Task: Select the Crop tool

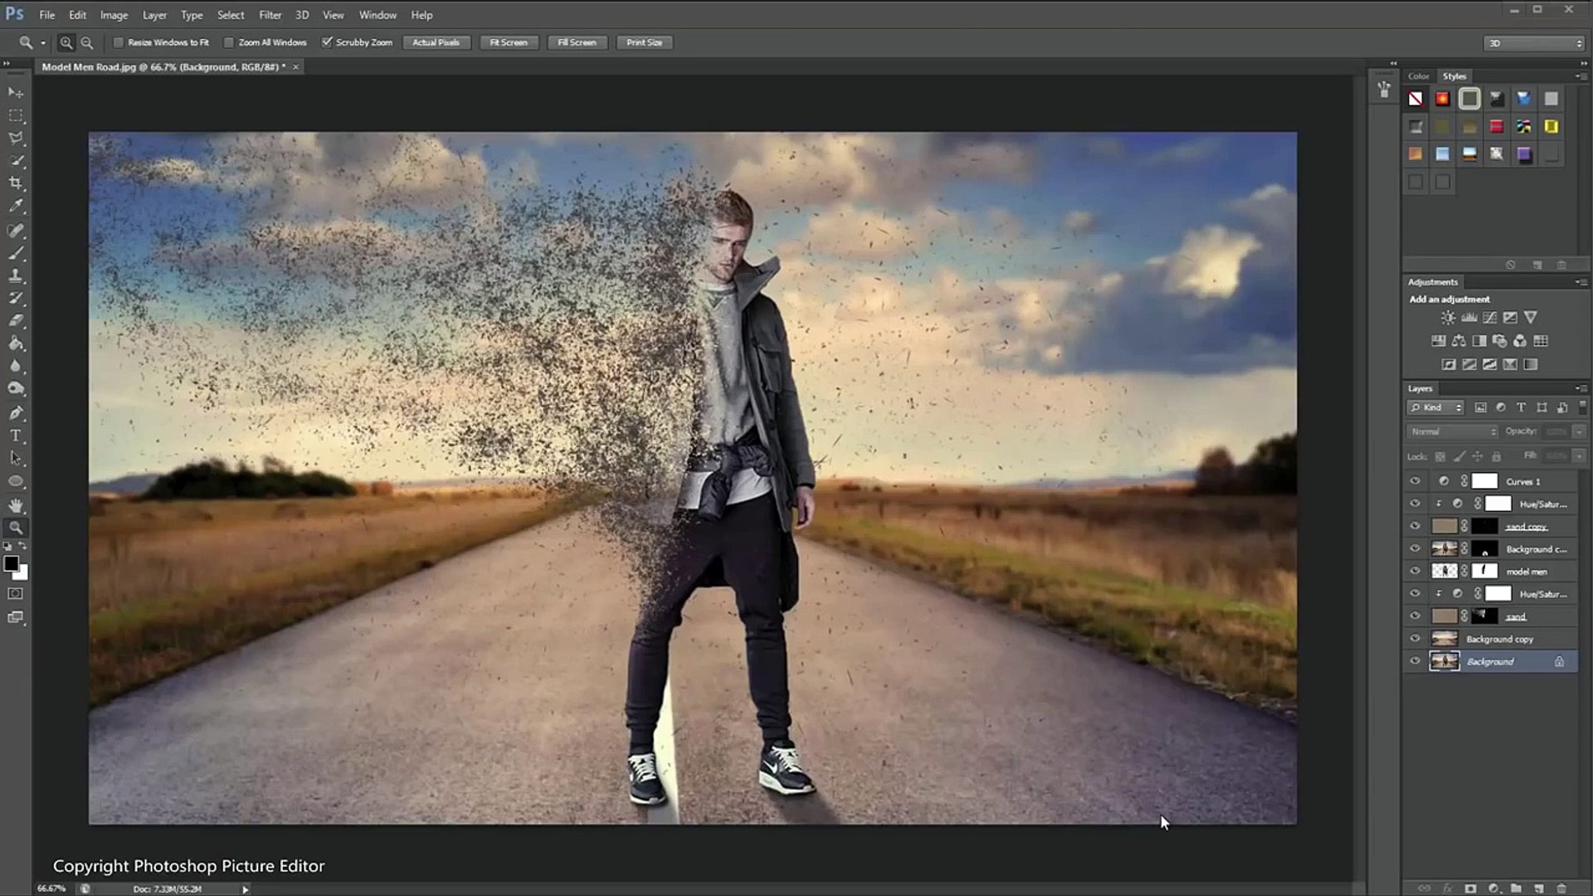Action: 16,183
